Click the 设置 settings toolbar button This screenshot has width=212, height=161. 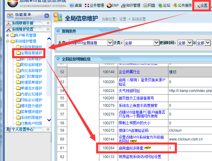[x=201, y=5]
